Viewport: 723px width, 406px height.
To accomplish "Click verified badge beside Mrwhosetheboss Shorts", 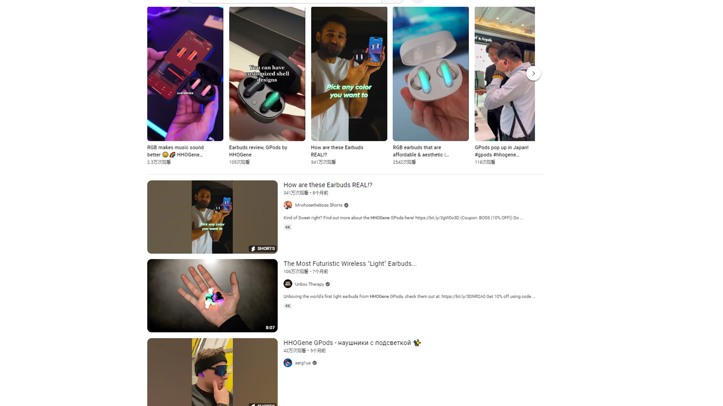I will click(346, 206).
